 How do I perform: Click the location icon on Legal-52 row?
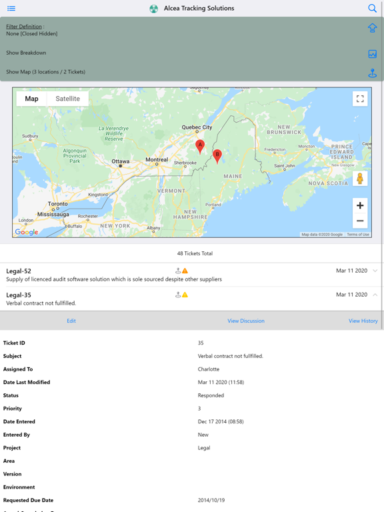click(178, 271)
